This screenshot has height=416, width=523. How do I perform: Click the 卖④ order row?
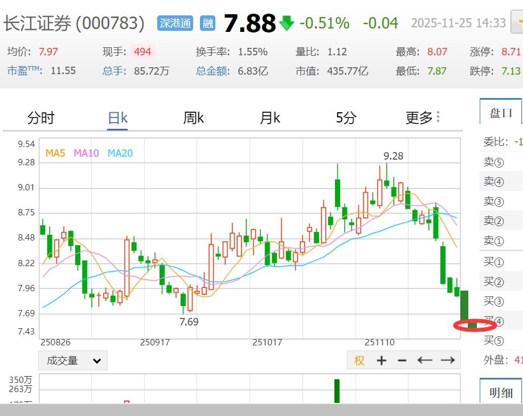click(501, 181)
